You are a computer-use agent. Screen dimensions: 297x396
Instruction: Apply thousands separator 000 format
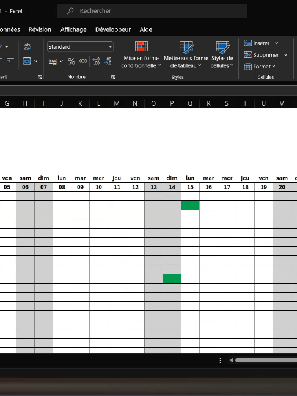pos(83,61)
